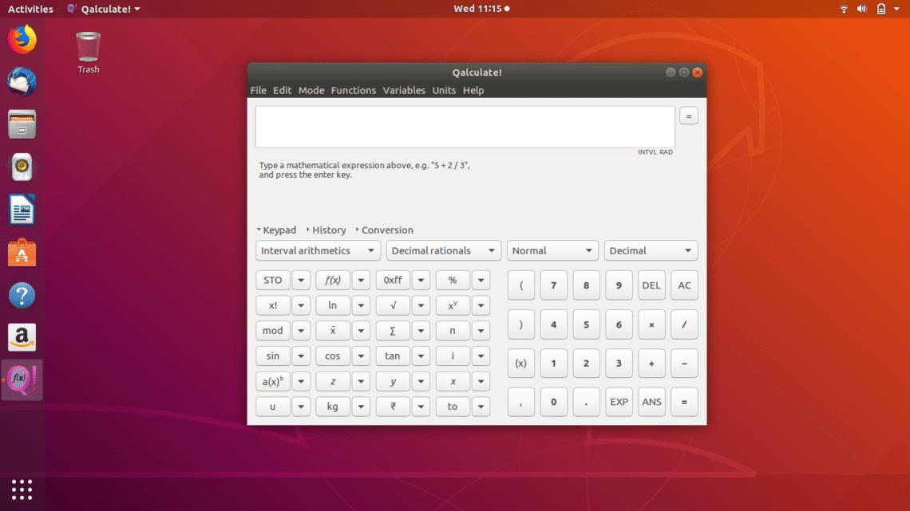The height and width of the screenshot is (511, 910).
Task: Open the Interval arithmetics dropdown
Action: (x=317, y=250)
